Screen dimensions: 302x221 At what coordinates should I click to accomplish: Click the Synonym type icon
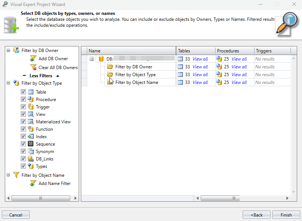tap(31, 152)
